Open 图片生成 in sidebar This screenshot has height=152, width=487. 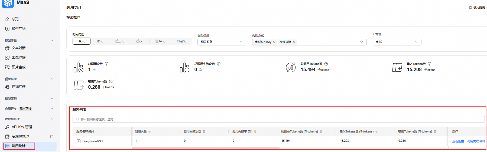click(19, 67)
